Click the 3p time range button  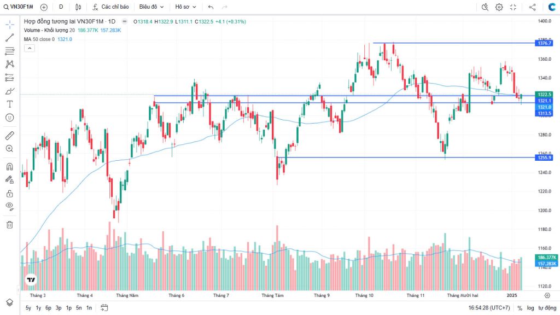tap(59, 308)
